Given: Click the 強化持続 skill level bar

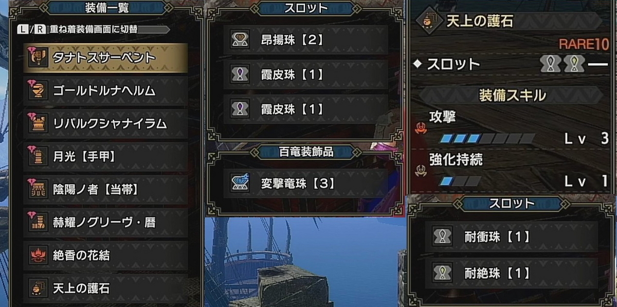Looking at the screenshot, I should tap(461, 181).
